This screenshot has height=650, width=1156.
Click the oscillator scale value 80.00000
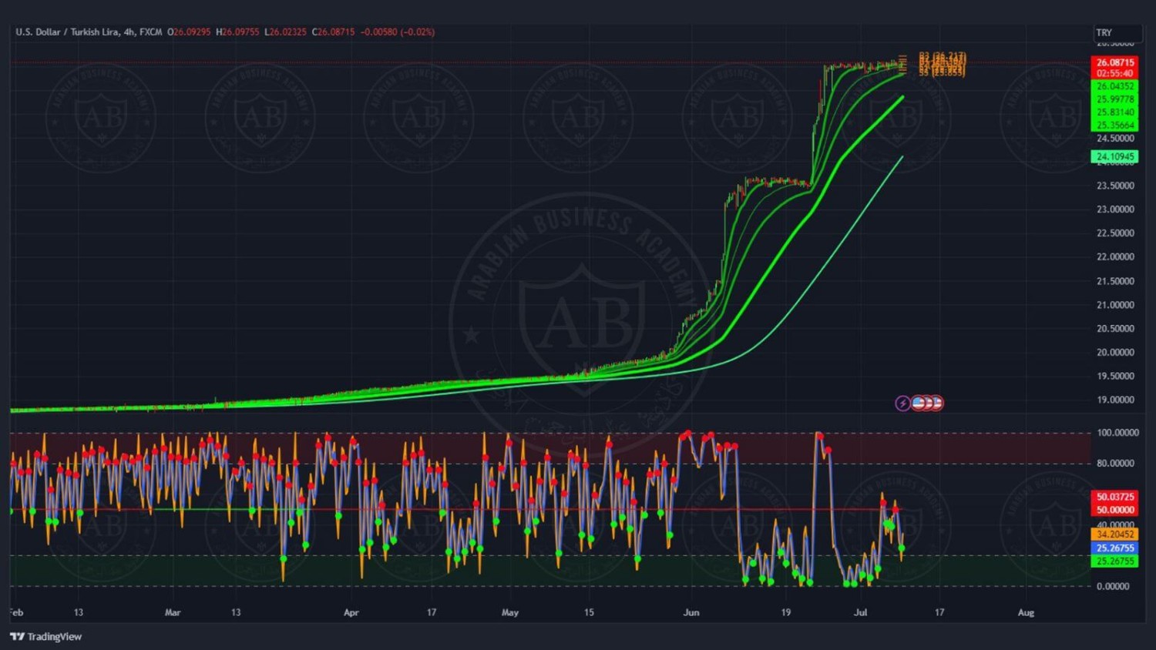pos(1115,464)
